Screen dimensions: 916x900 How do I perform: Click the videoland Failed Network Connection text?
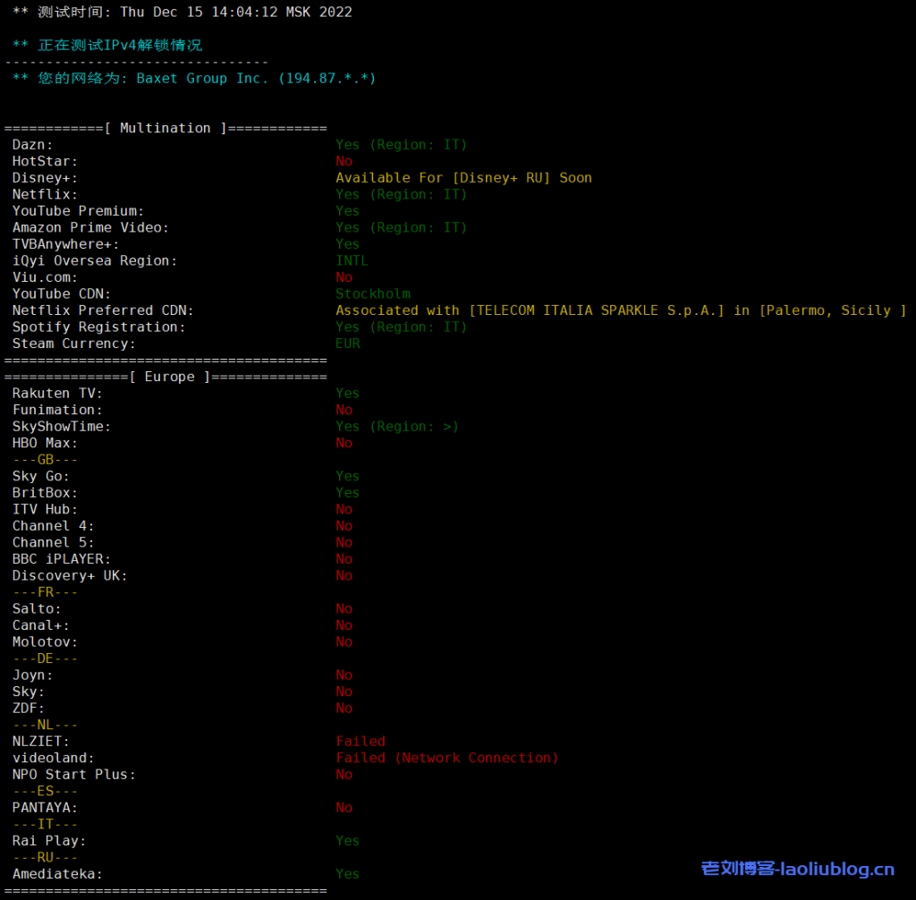pyautogui.click(x=446, y=758)
